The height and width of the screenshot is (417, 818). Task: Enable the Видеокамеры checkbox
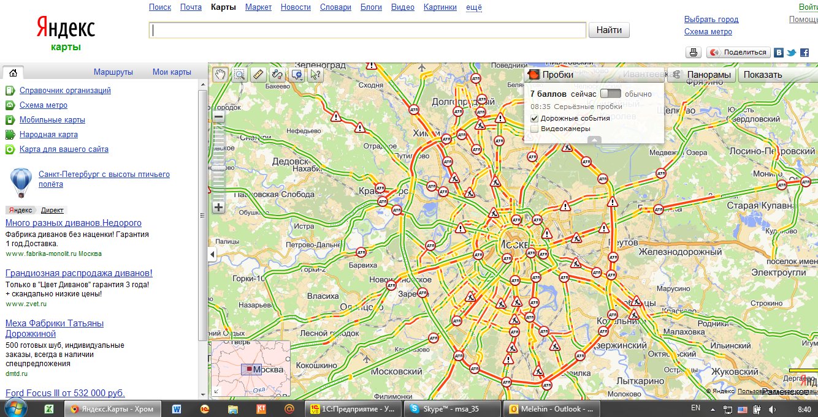coord(534,129)
